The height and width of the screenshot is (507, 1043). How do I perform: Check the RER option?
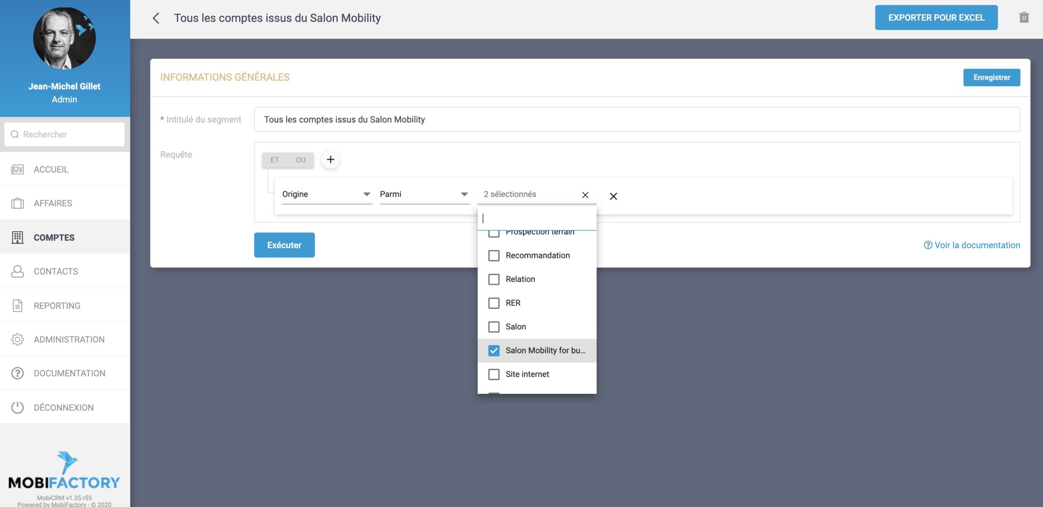[x=494, y=303]
